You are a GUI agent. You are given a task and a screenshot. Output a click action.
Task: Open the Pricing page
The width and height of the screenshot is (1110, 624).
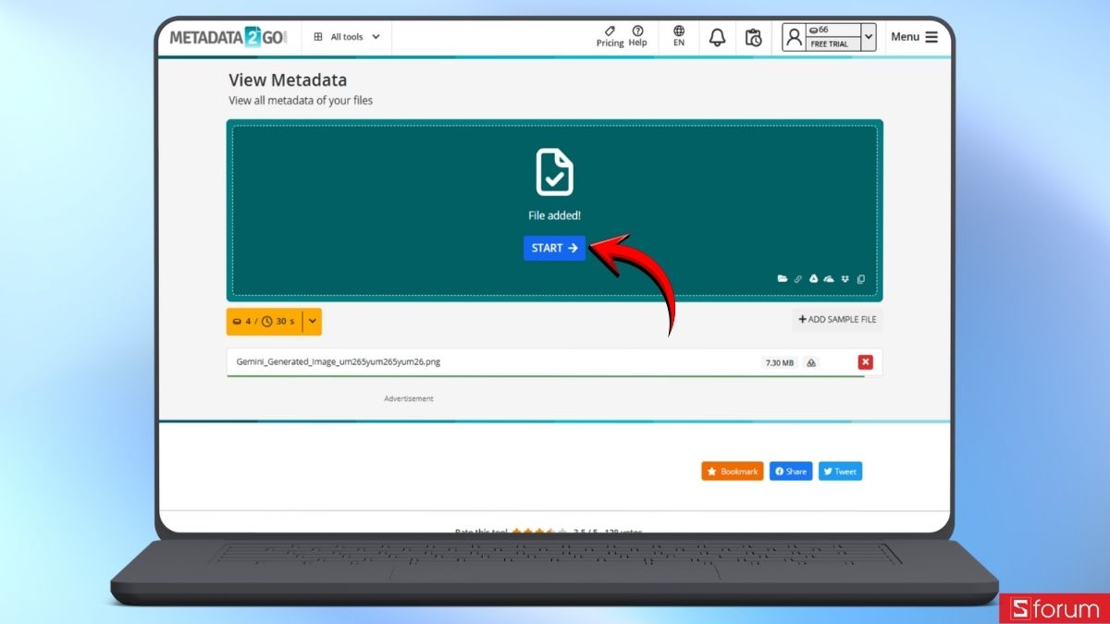click(x=610, y=36)
